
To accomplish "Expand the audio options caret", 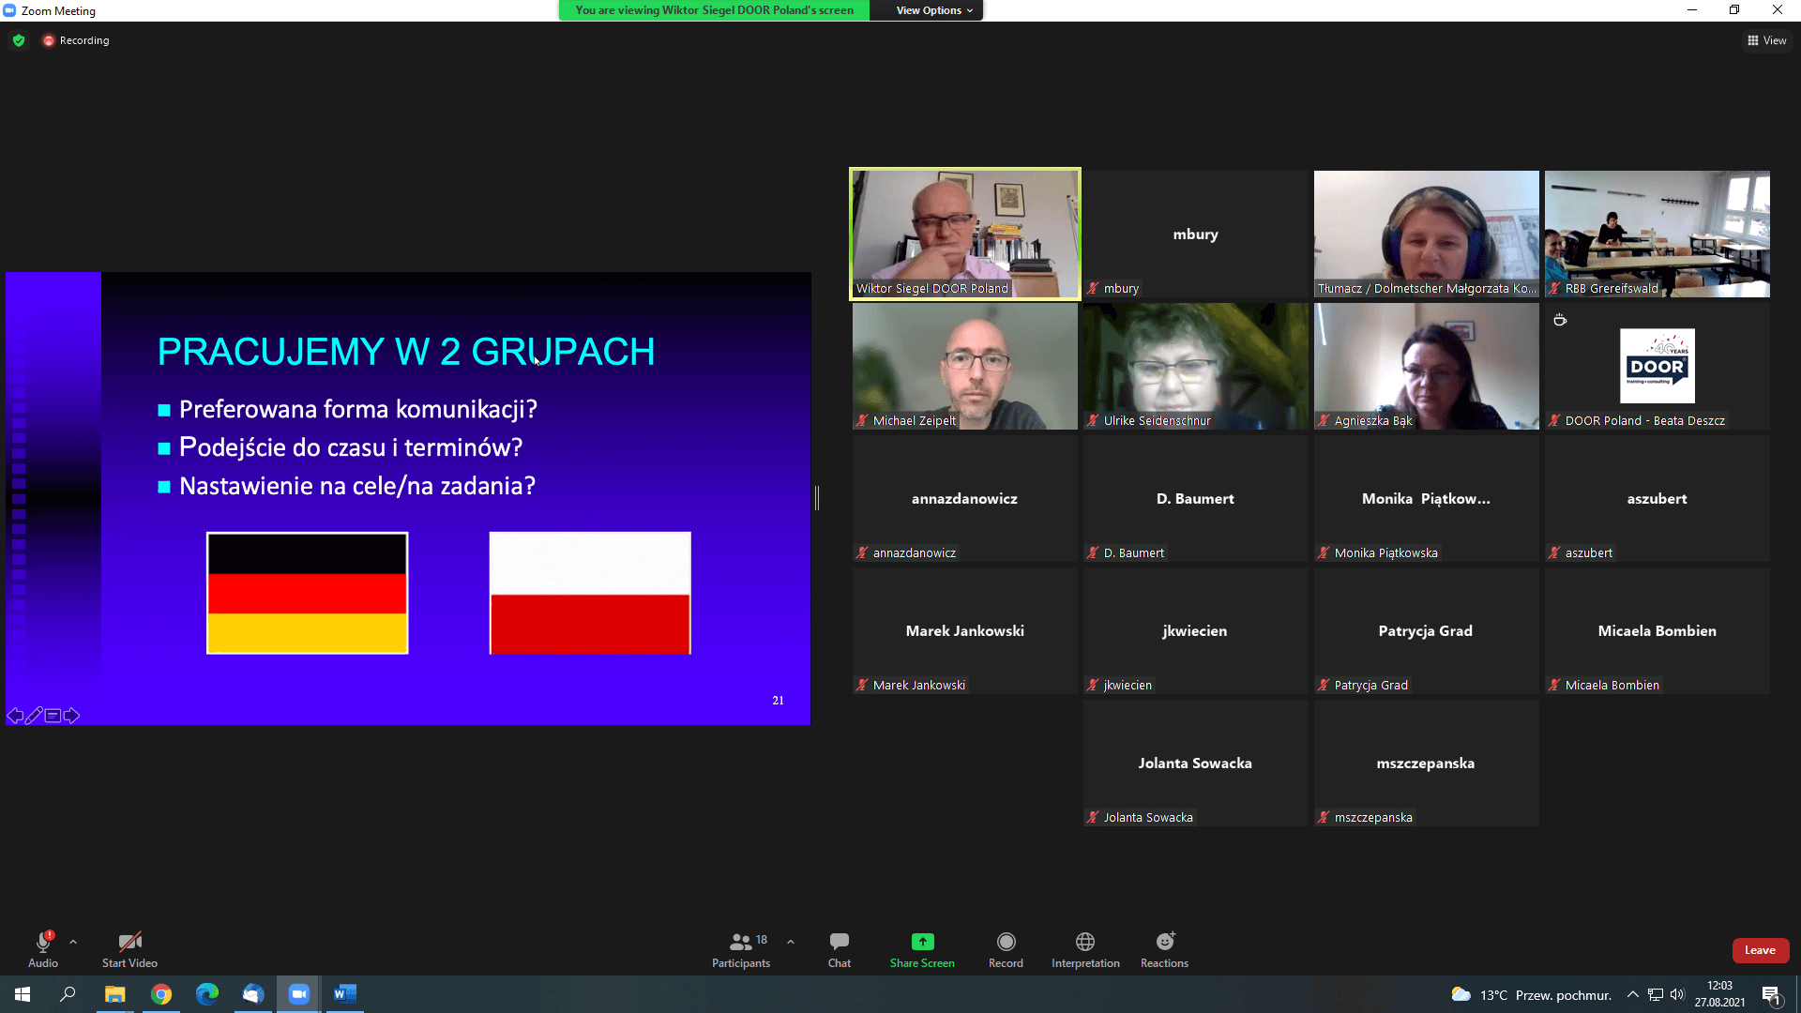I will [73, 942].
